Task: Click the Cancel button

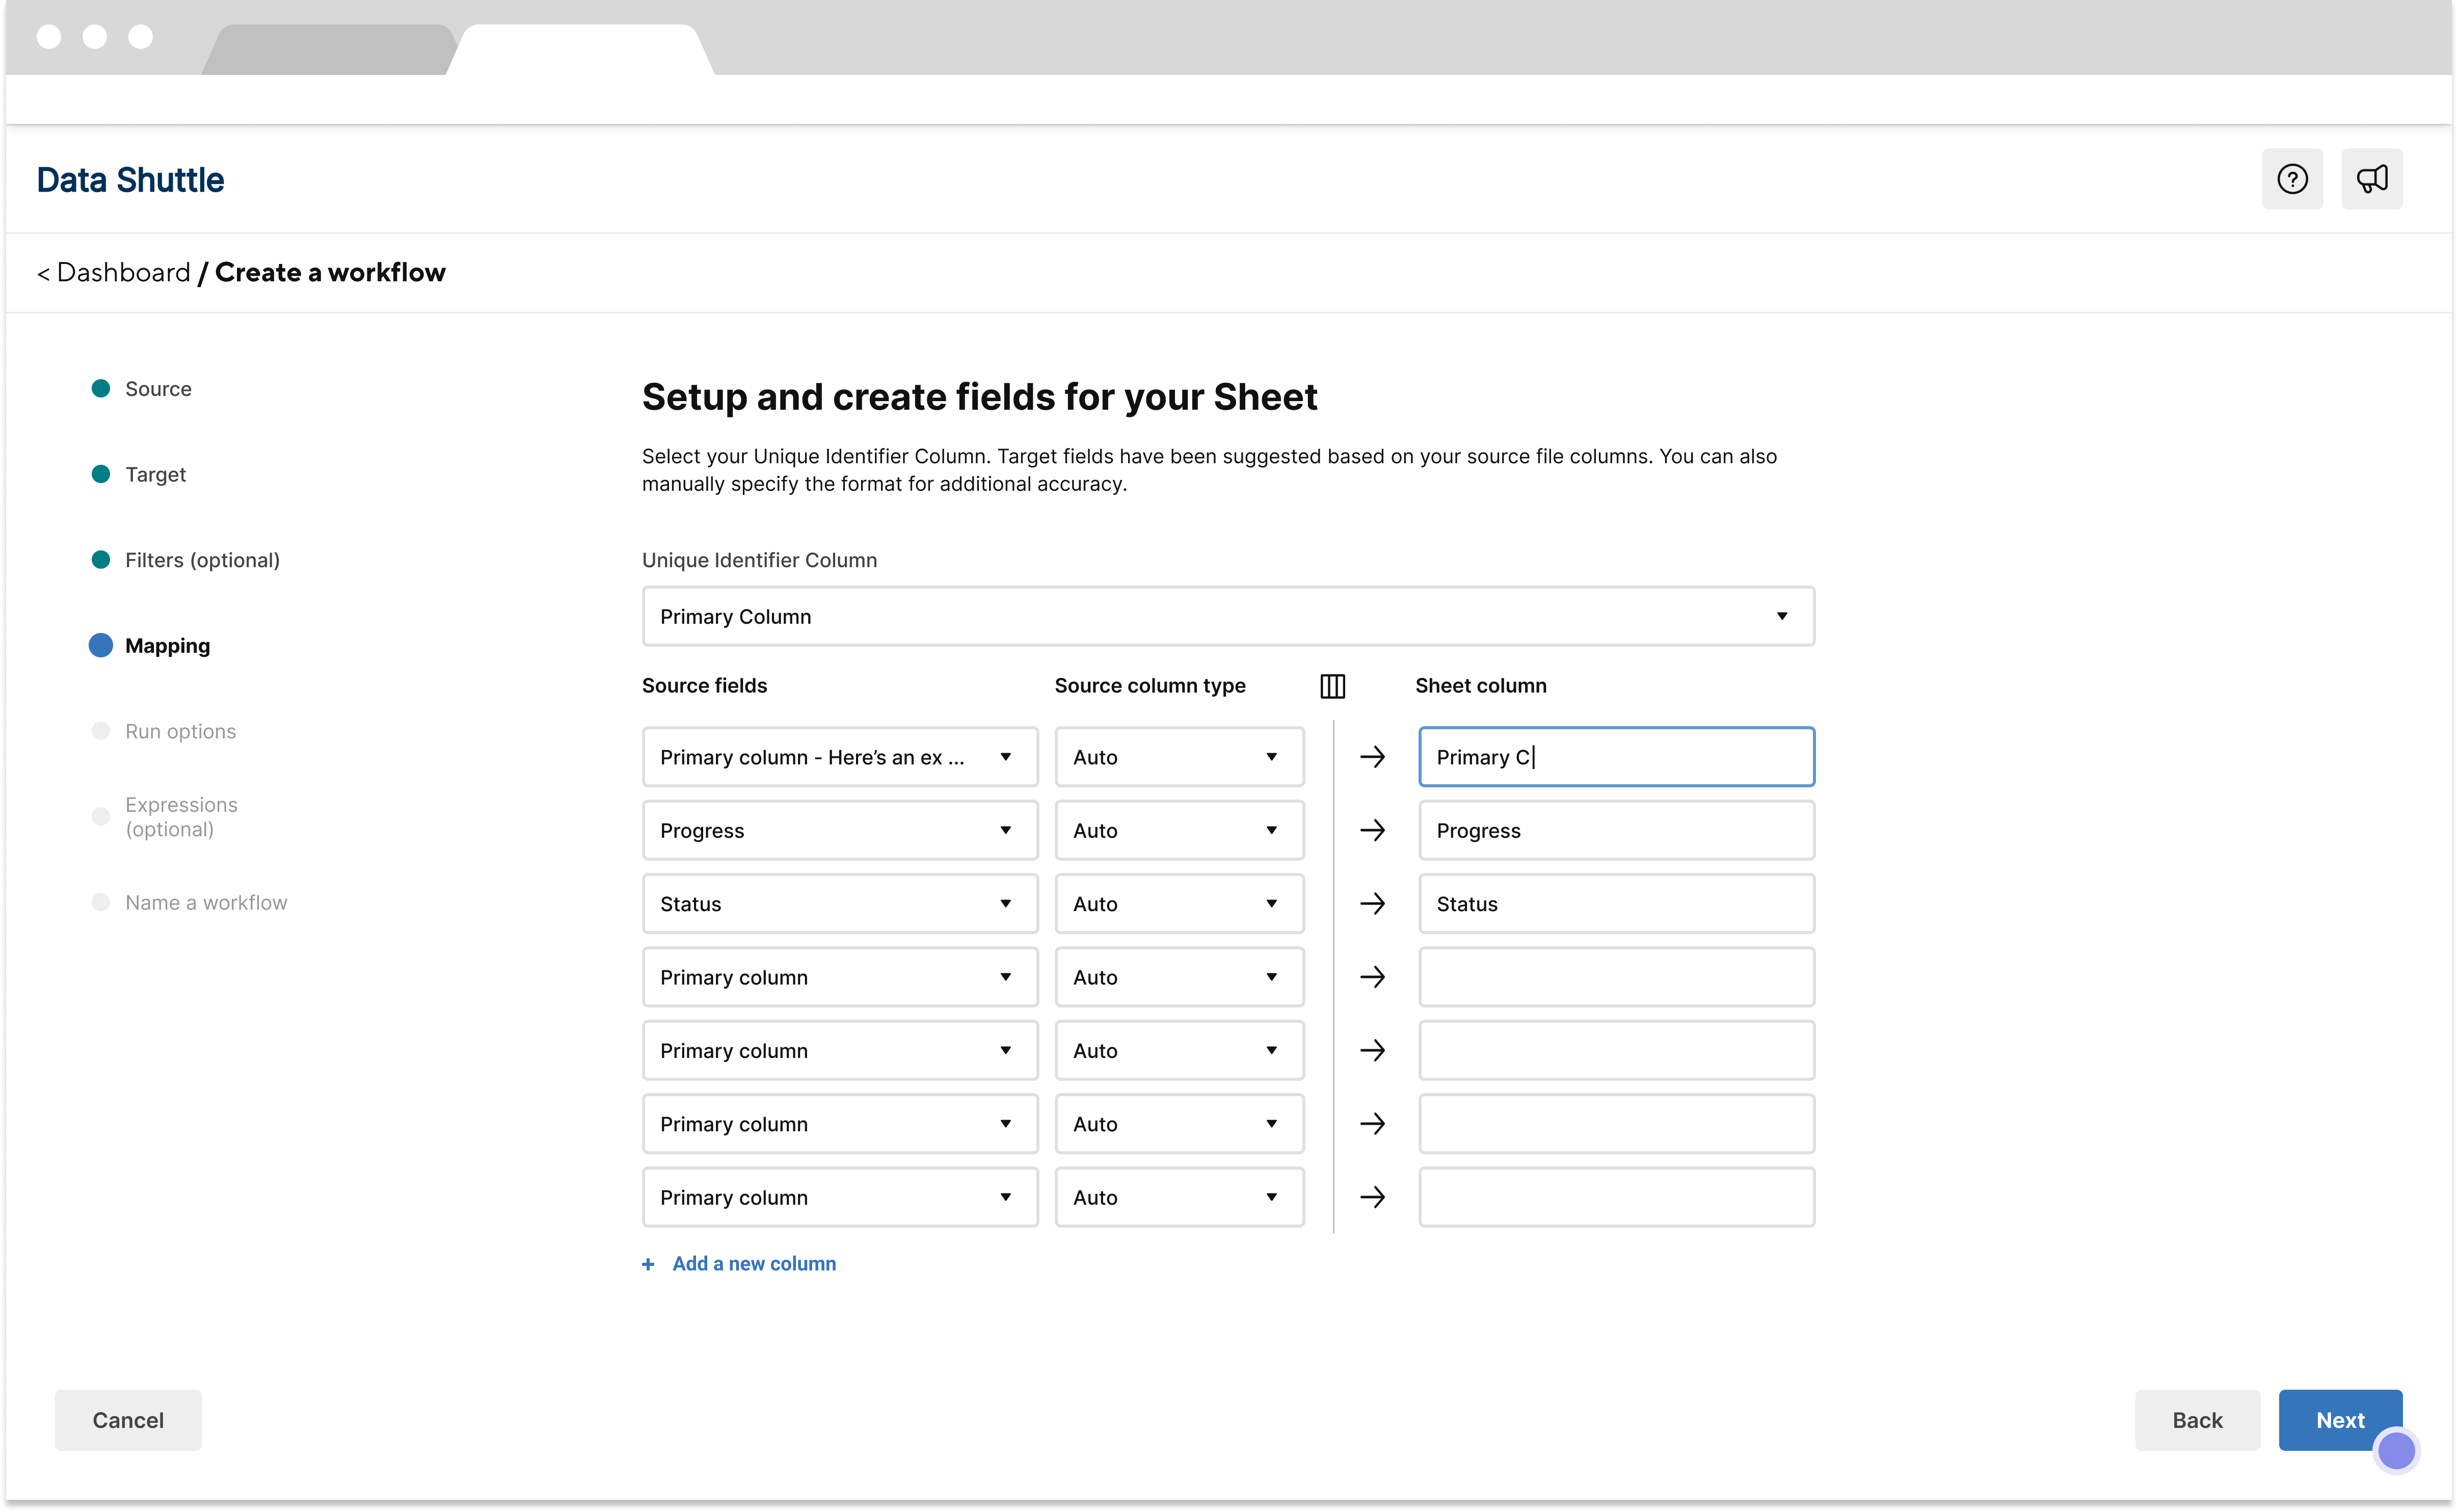Action: click(x=128, y=1420)
